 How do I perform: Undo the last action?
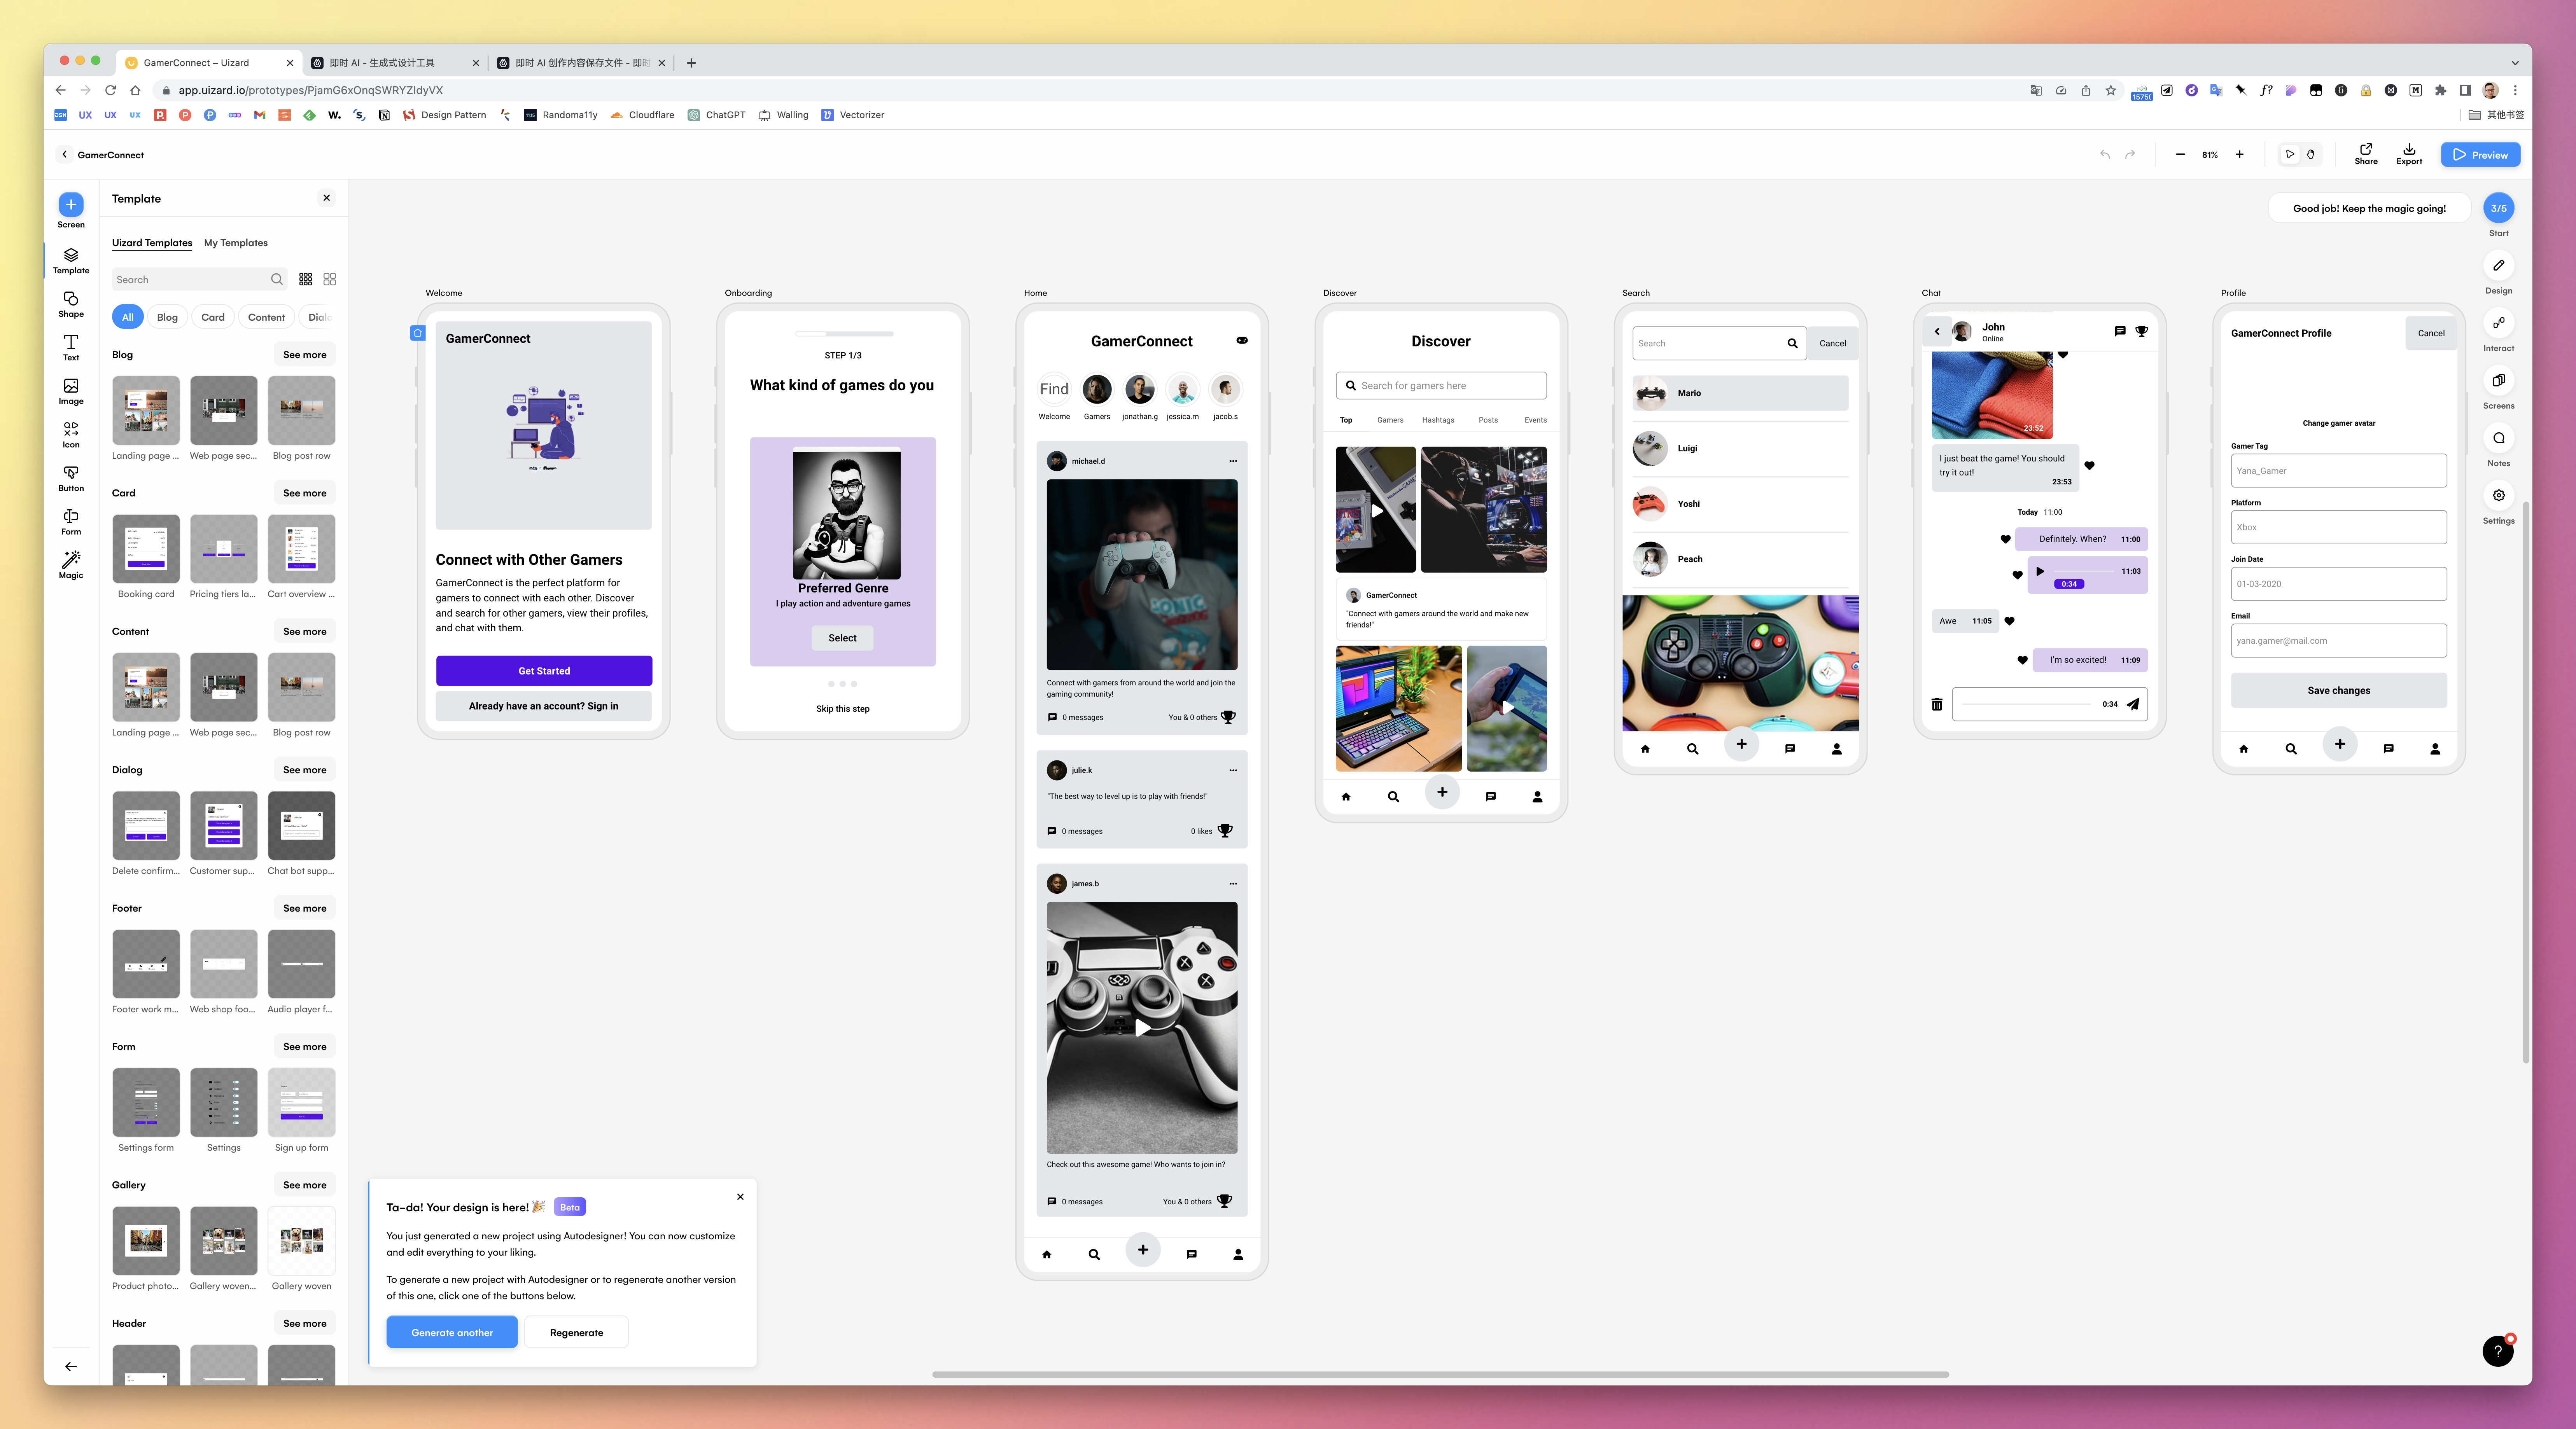point(2105,155)
